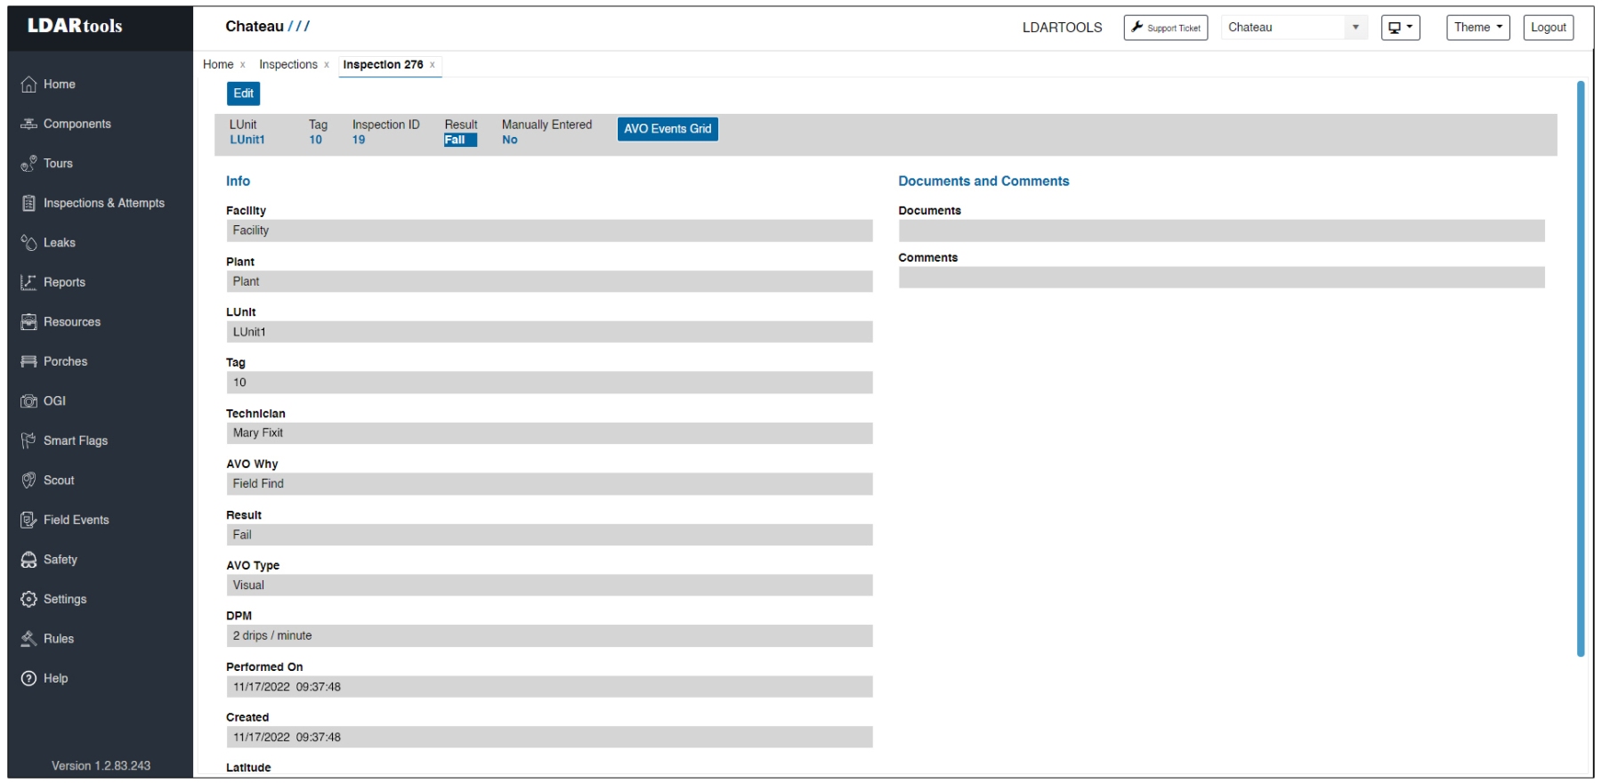Open the OGI camera icon
Viewport: 1602px width, 784px height.
(29, 401)
